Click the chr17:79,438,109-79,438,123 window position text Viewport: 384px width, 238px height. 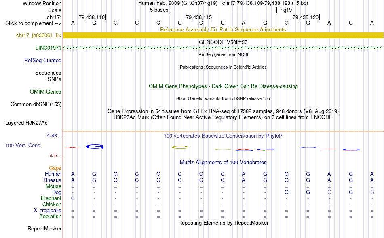tap(265, 3)
